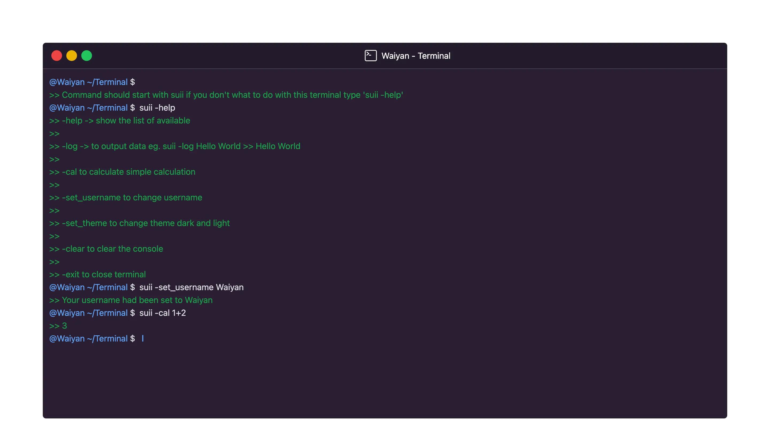
Task: Click the terminal icon in title bar
Action: pyautogui.click(x=371, y=56)
